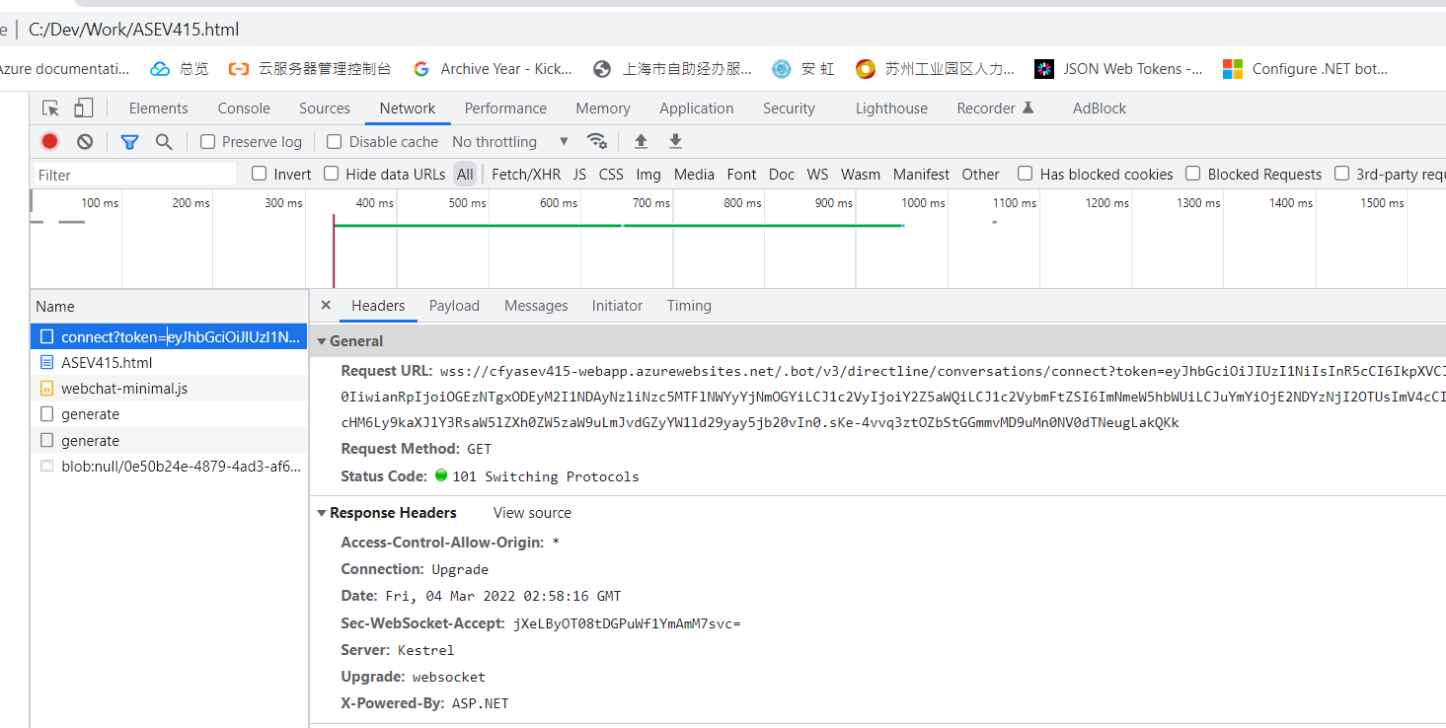Viewport: 1446px width, 728px height.
Task: Open the Console panel
Action: pyautogui.click(x=243, y=108)
